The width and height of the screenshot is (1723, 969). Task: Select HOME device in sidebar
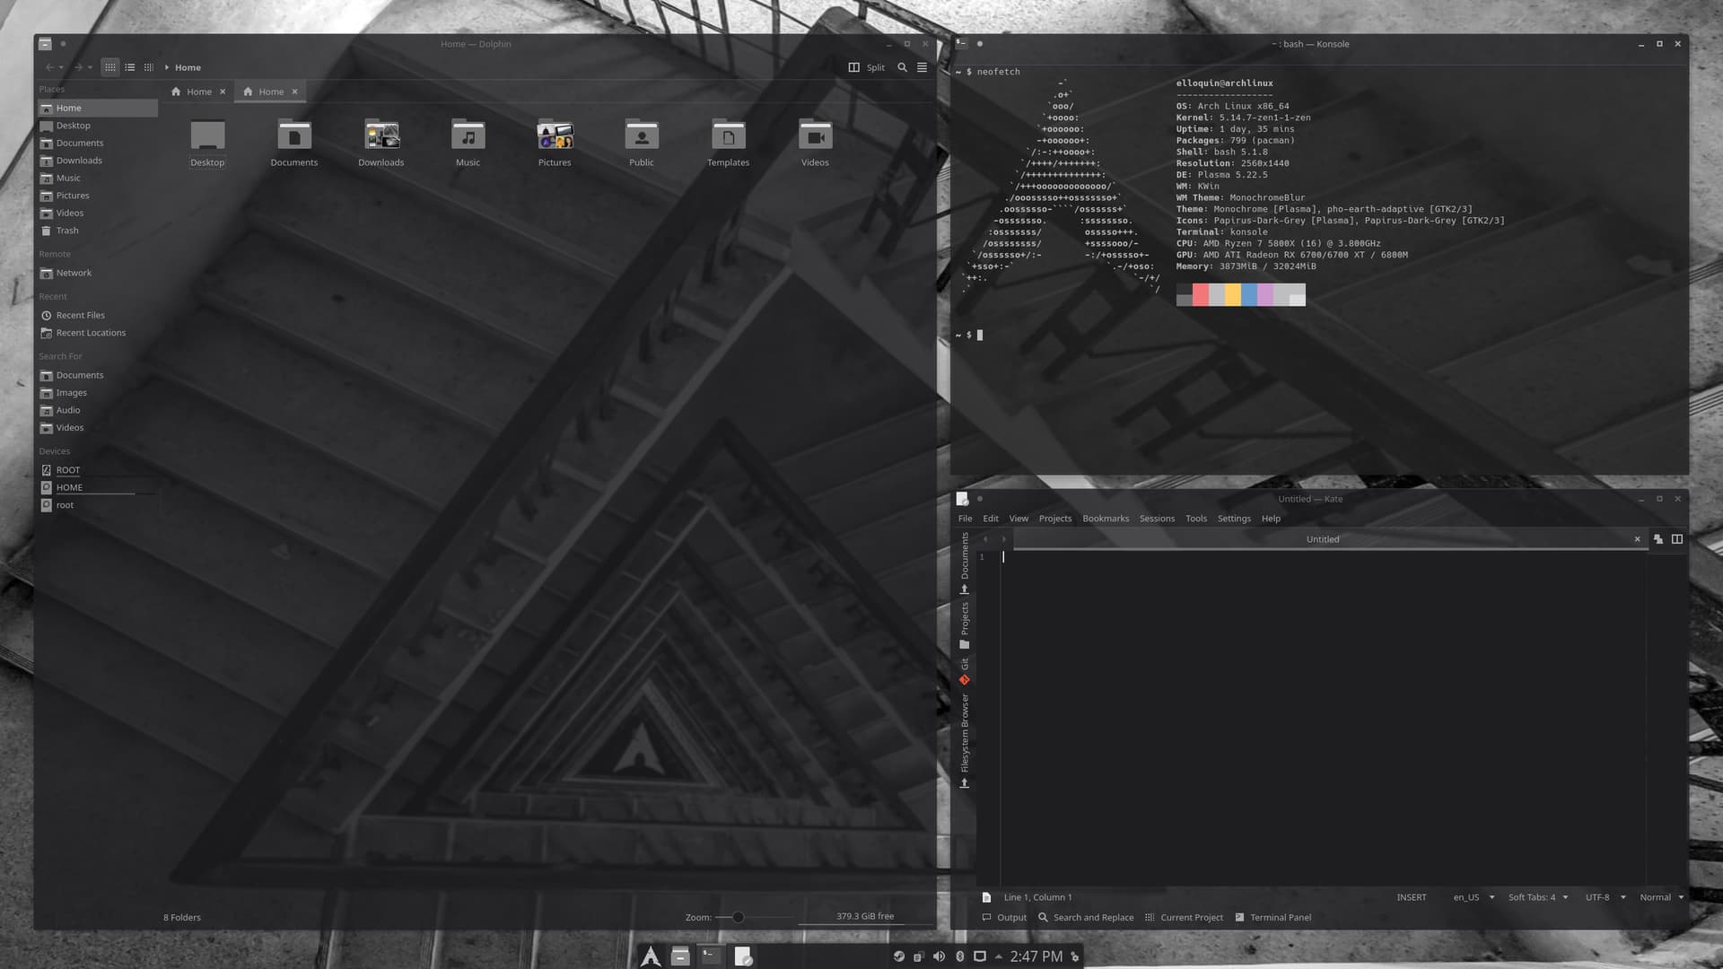98,487
